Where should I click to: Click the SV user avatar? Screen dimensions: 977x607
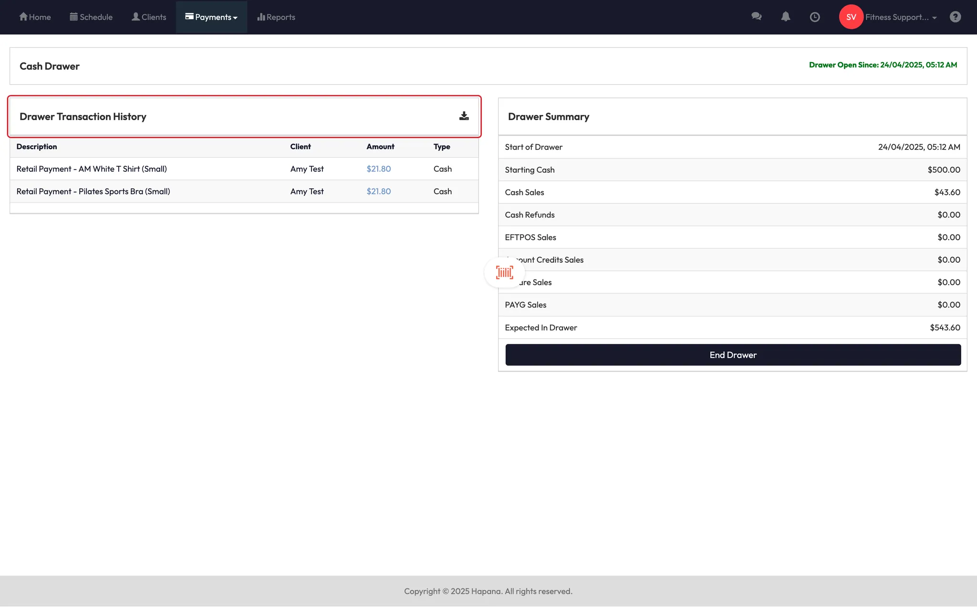coord(851,17)
